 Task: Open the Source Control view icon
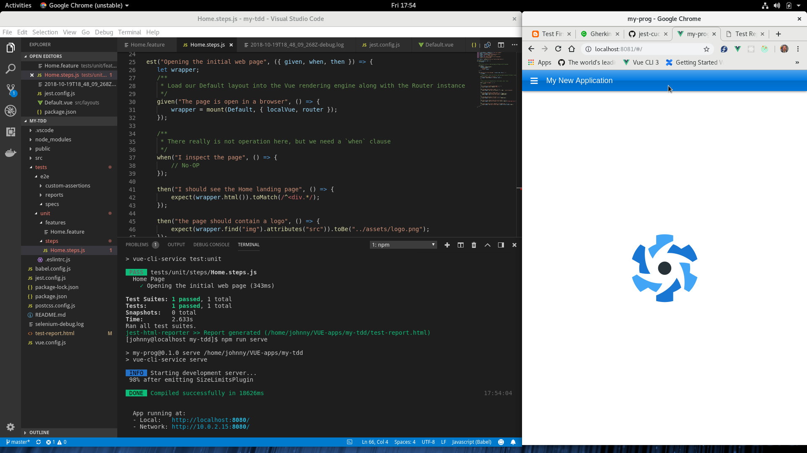(x=11, y=89)
